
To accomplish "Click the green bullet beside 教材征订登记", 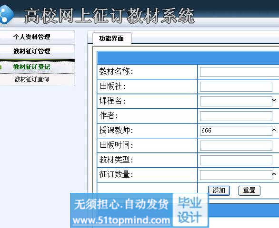I will (0, 67).
